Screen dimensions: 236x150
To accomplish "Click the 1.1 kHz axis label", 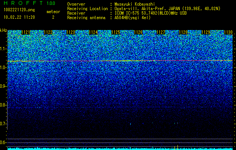I will (3, 49).
